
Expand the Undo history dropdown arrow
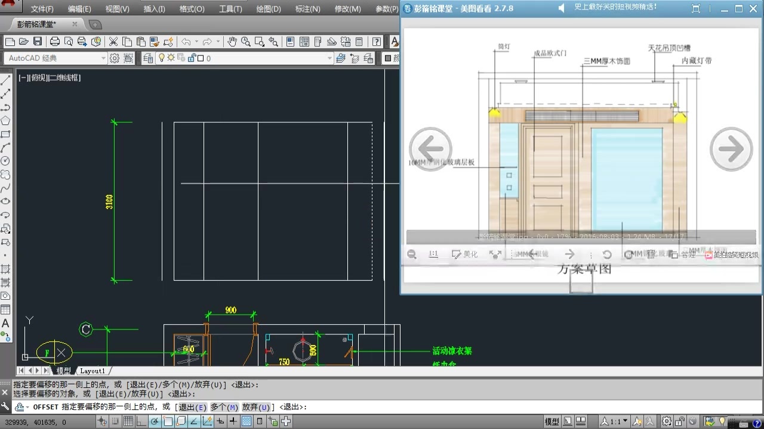click(x=196, y=42)
